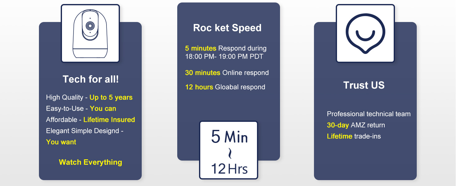Select the 'Roc ket Speed' heading
This screenshot has height=186, width=456.
pyautogui.click(x=227, y=28)
